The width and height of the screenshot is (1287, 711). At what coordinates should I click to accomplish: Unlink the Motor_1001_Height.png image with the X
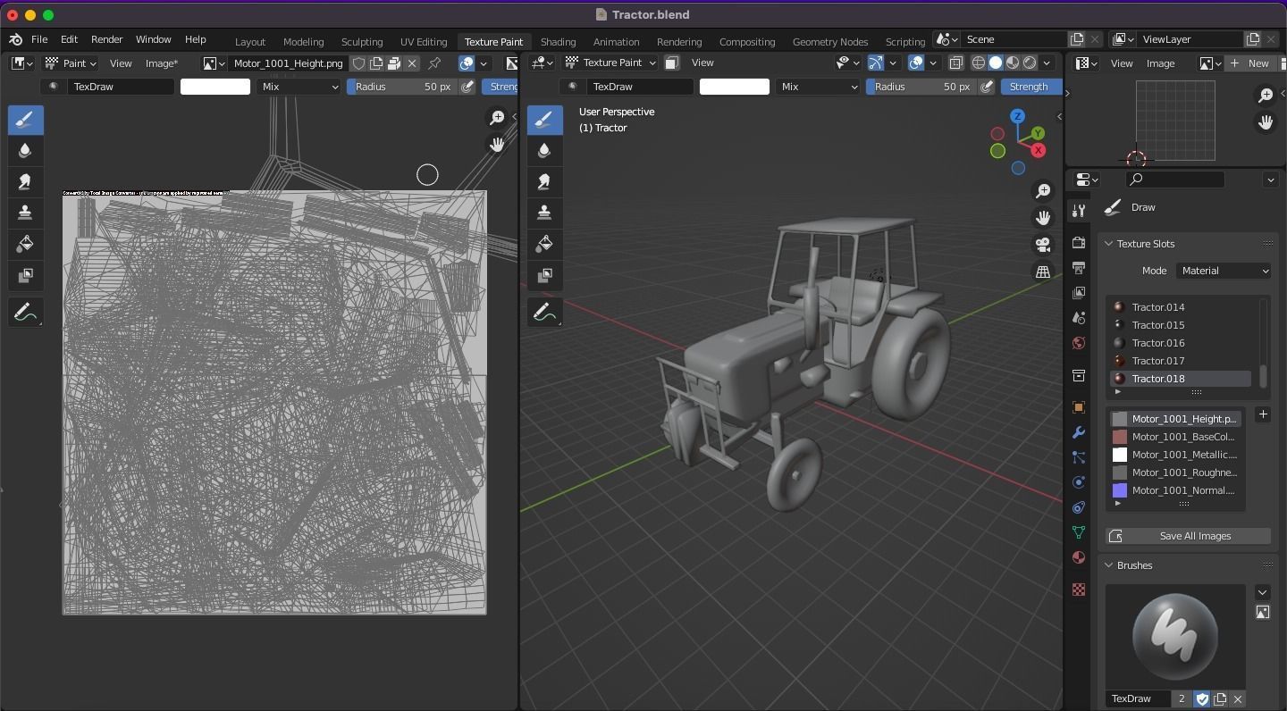[x=412, y=63]
